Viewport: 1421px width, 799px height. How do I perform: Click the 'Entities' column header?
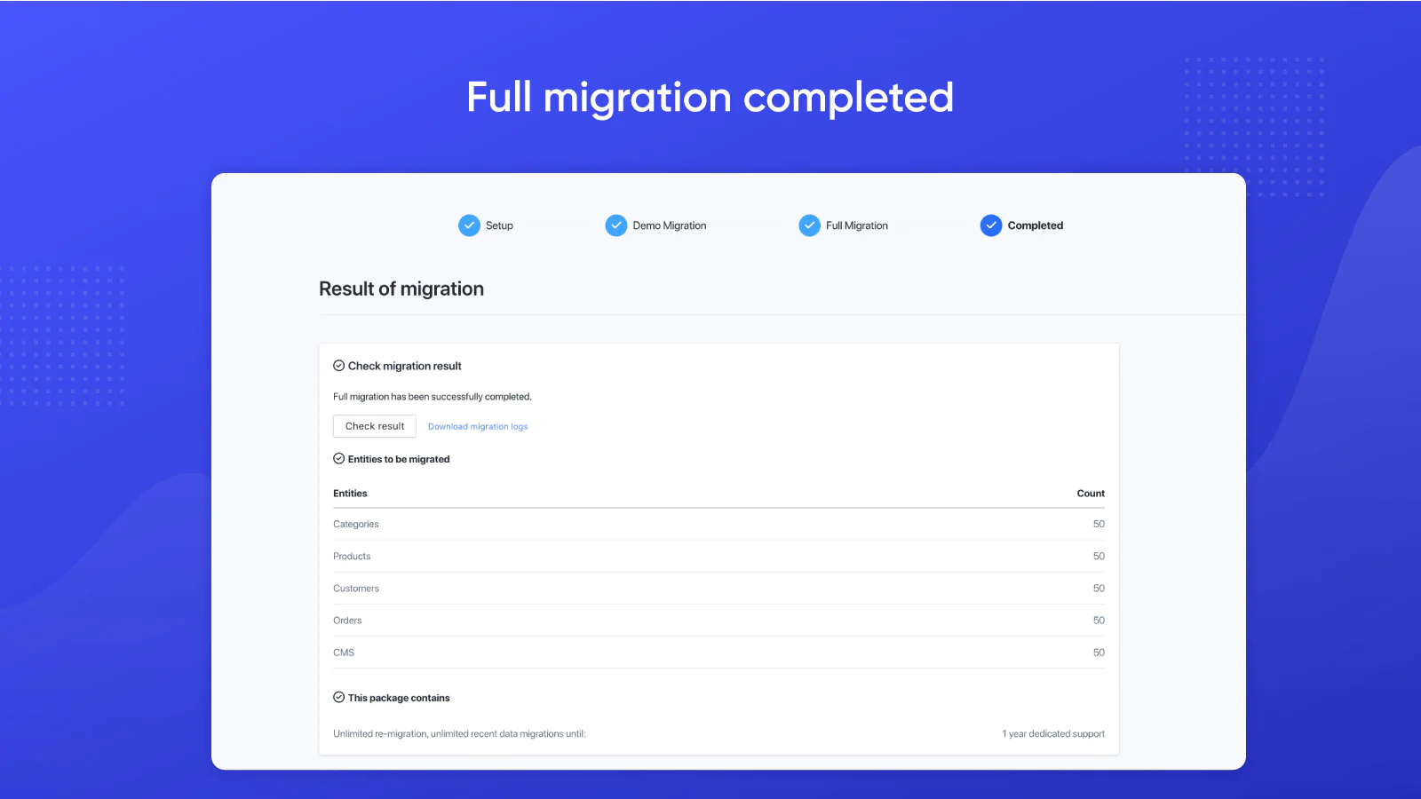pyautogui.click(x=350, y=494)
